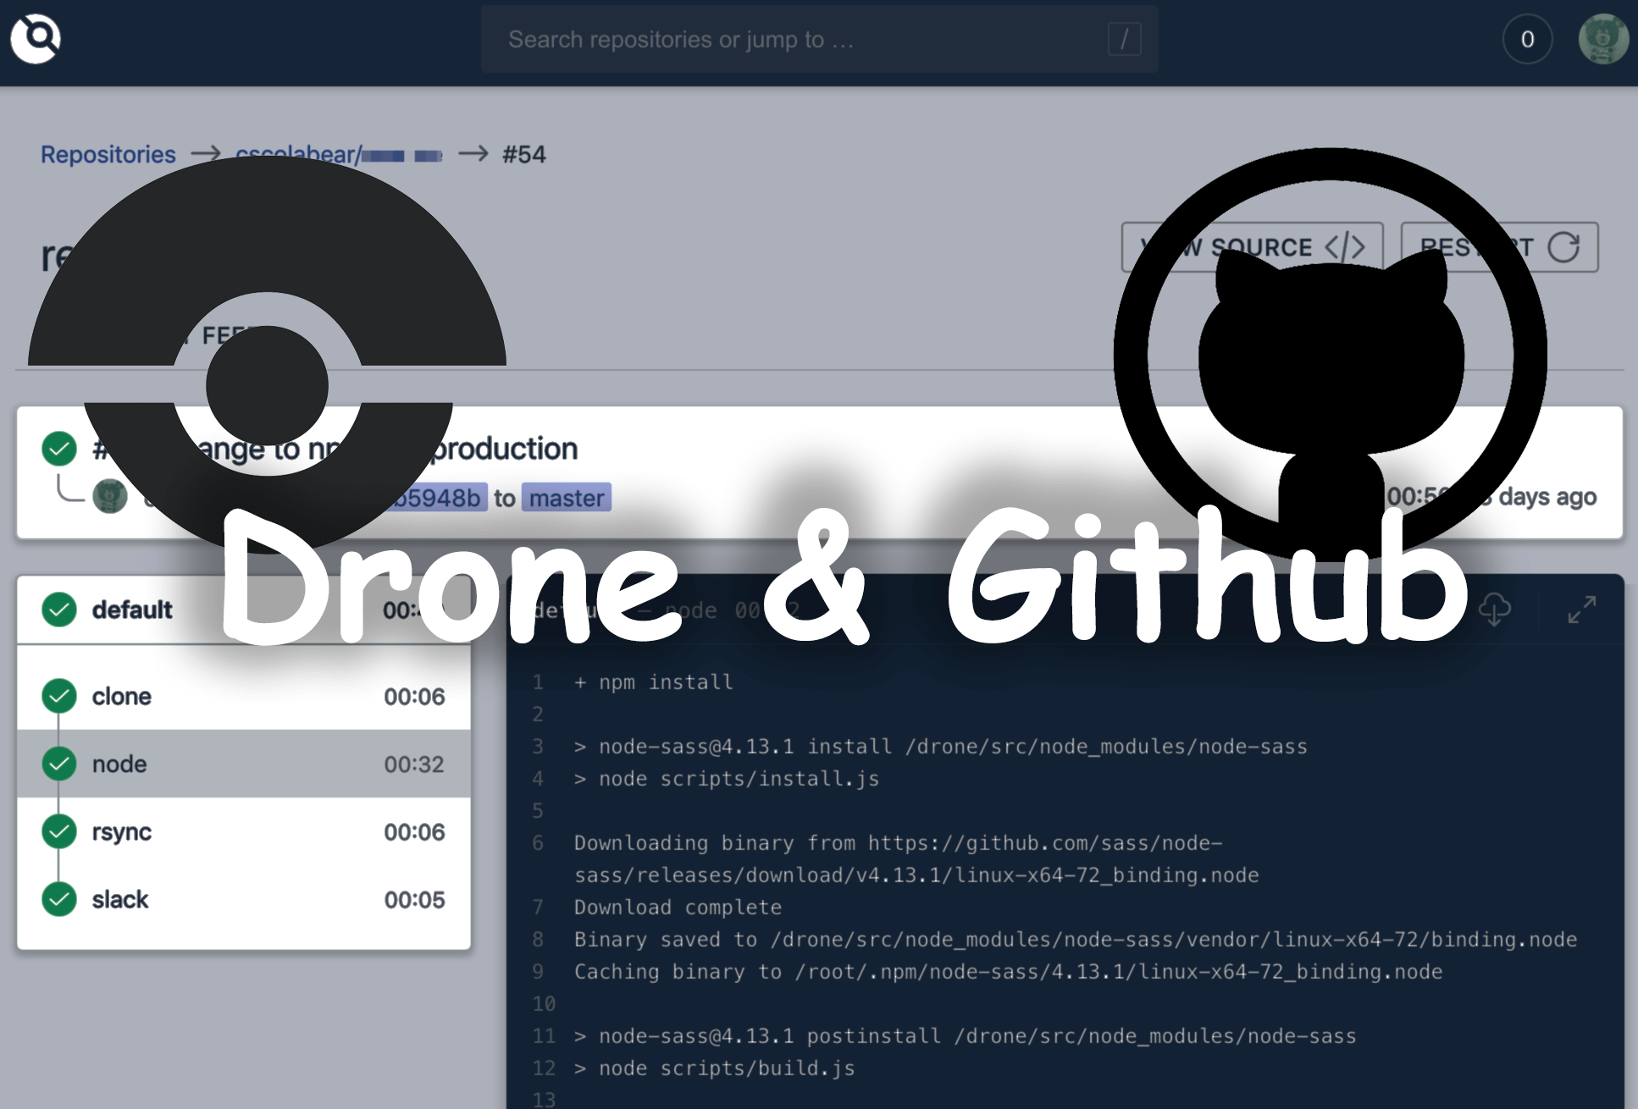
Task: Focus the search repositories field
Action: (819, 39)
